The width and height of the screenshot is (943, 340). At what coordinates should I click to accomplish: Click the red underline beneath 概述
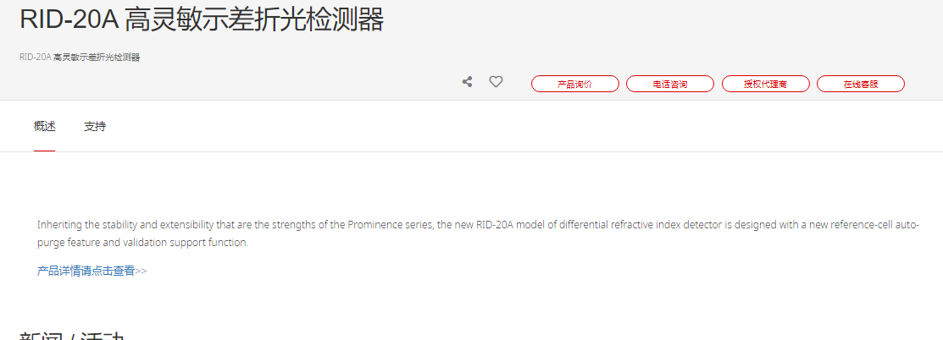tap(45, 151)
